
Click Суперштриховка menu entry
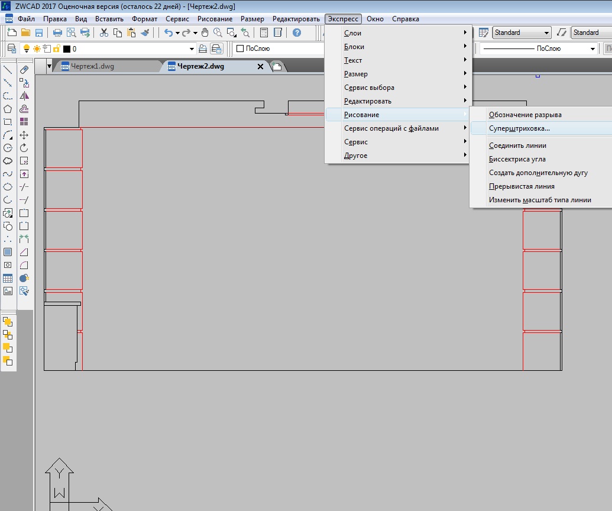(519, 128)
